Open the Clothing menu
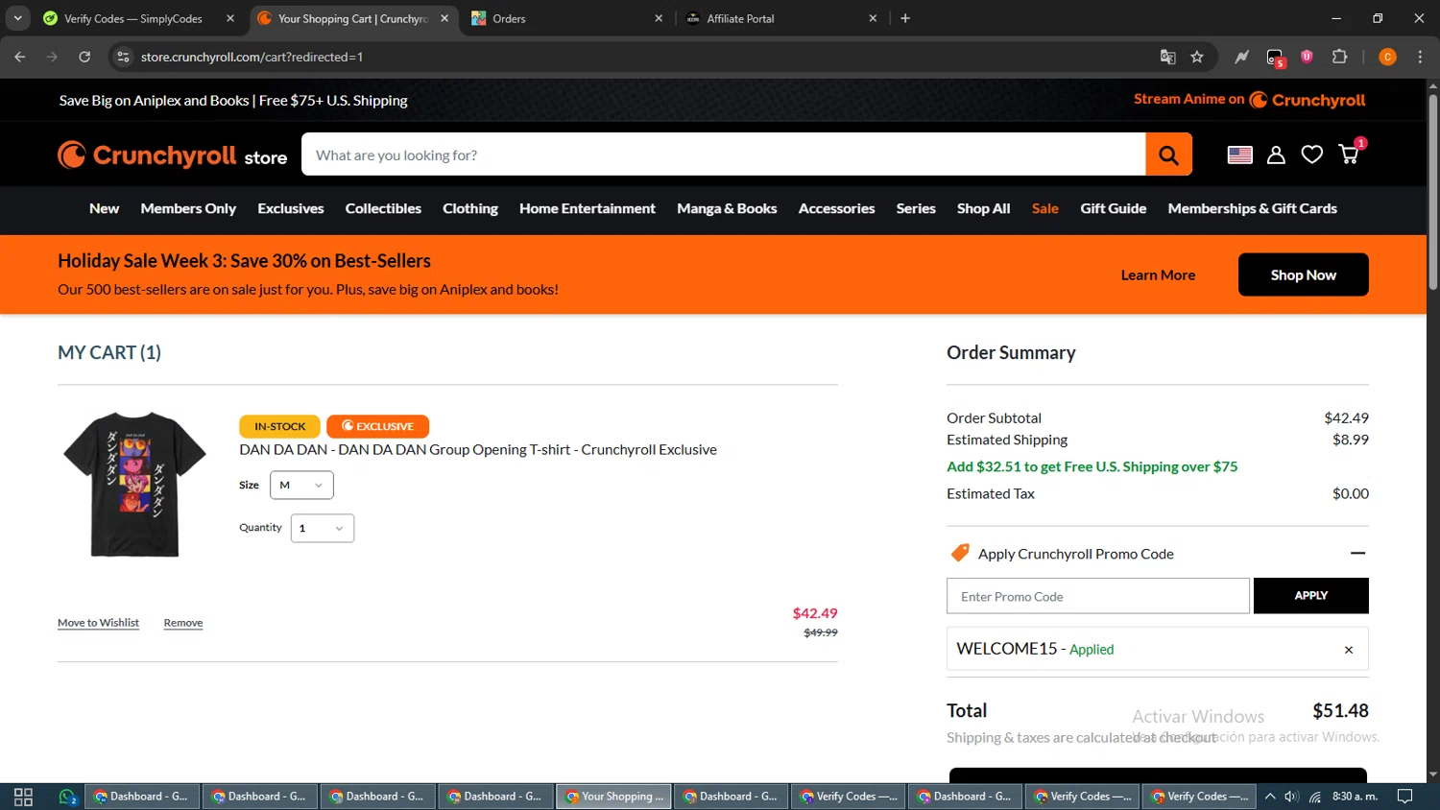 470,208
